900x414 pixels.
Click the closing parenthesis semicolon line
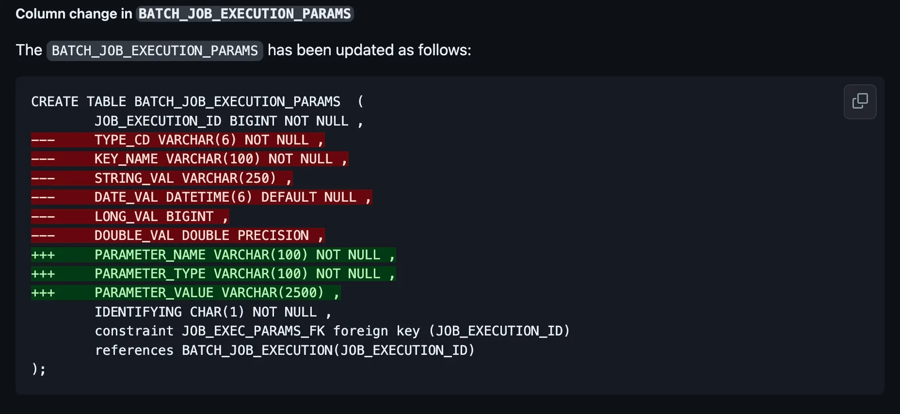pos(38,369)
